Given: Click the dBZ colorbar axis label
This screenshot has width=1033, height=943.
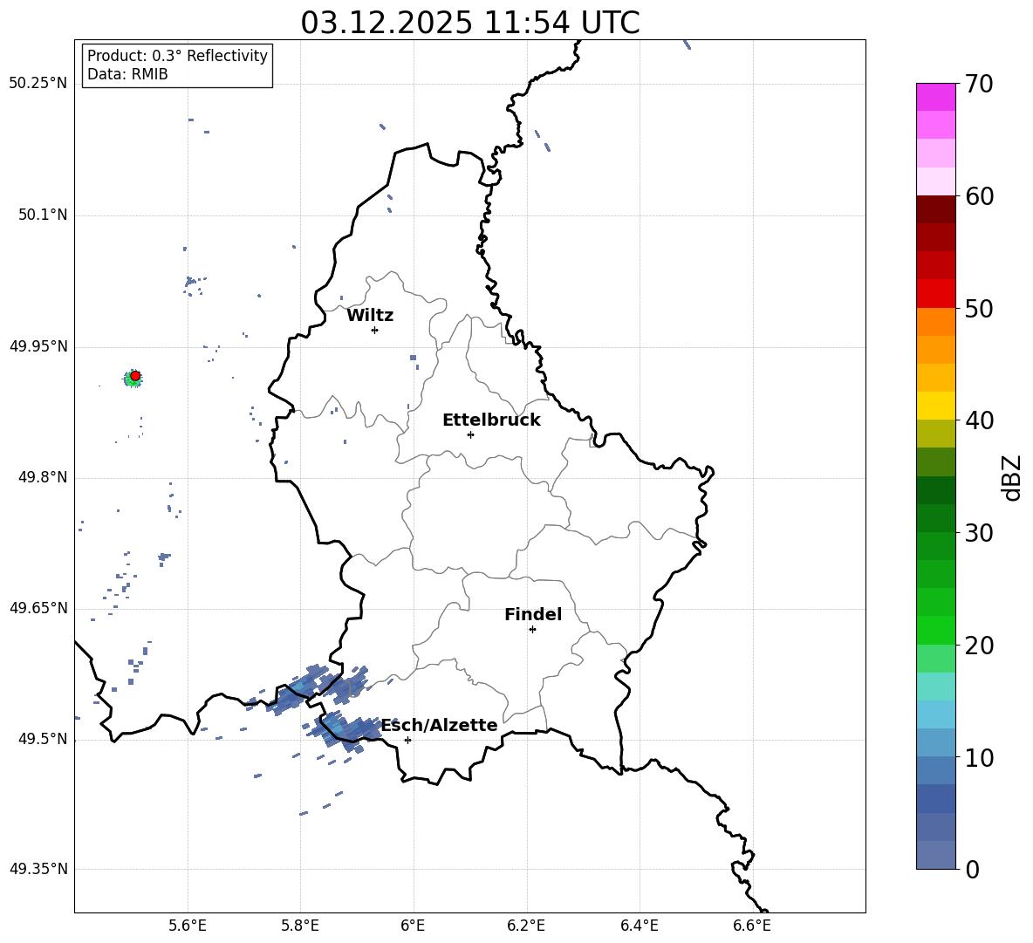Looking at the screenshot, I should click(1012, 478).
